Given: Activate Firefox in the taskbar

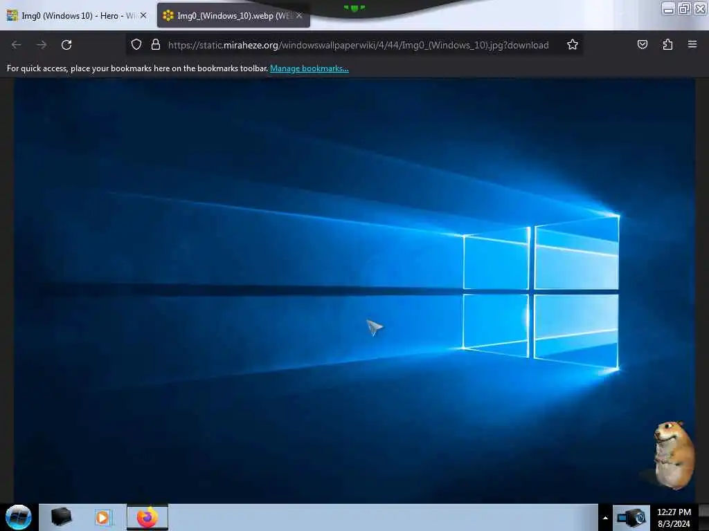Looking at the screenshot, I should (147, 517).
